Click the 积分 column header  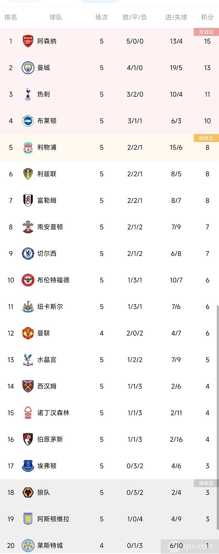tap(207, 17)
